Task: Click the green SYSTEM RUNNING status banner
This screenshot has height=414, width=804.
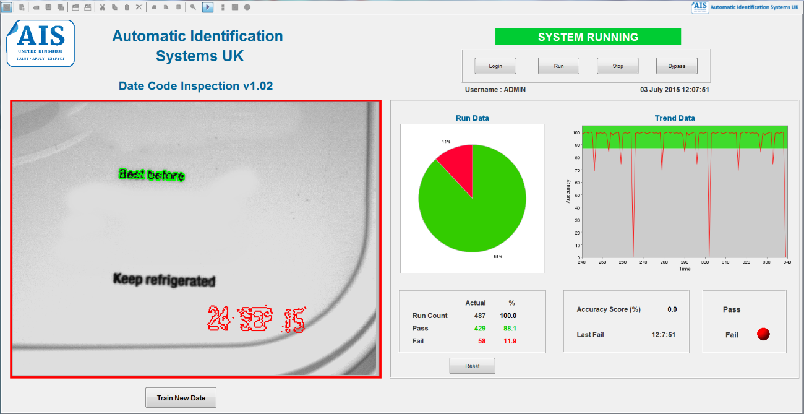Action: point(588,37)
